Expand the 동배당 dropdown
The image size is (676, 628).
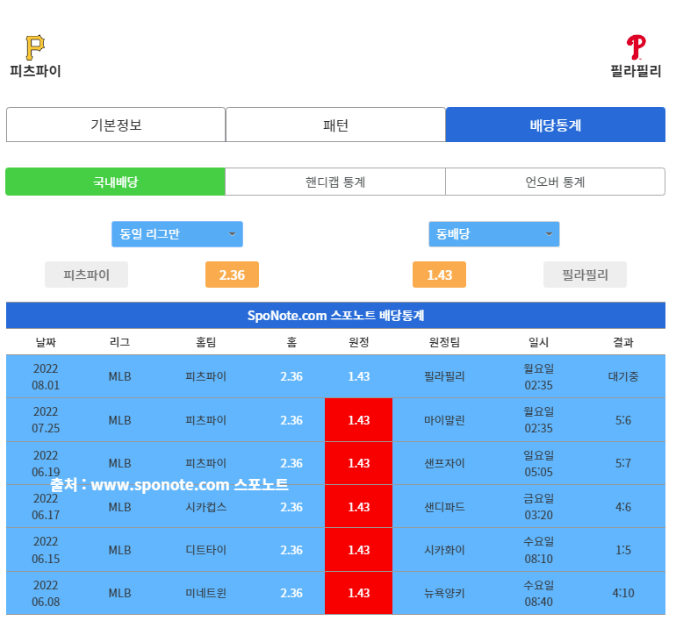(x=493, y=234)
